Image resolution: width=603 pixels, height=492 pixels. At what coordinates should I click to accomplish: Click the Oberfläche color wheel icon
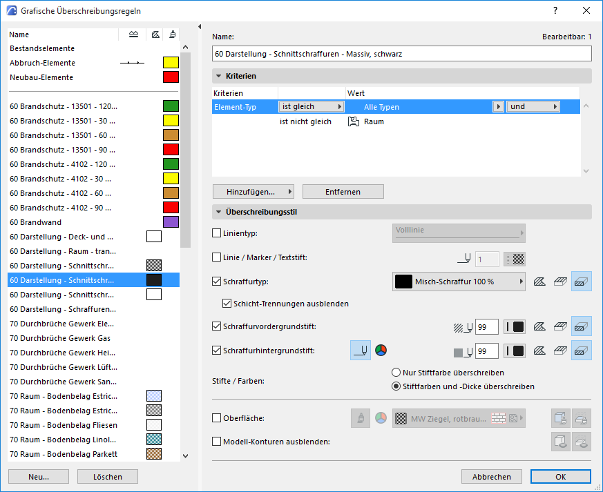tap(381, 418)
